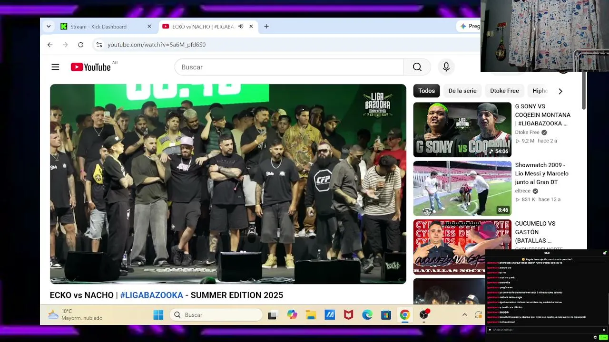Viewport: 609px width, 342px height.
Task: Click the sync update tray icon
Action: pyautogui.click(x=478, y=315)
